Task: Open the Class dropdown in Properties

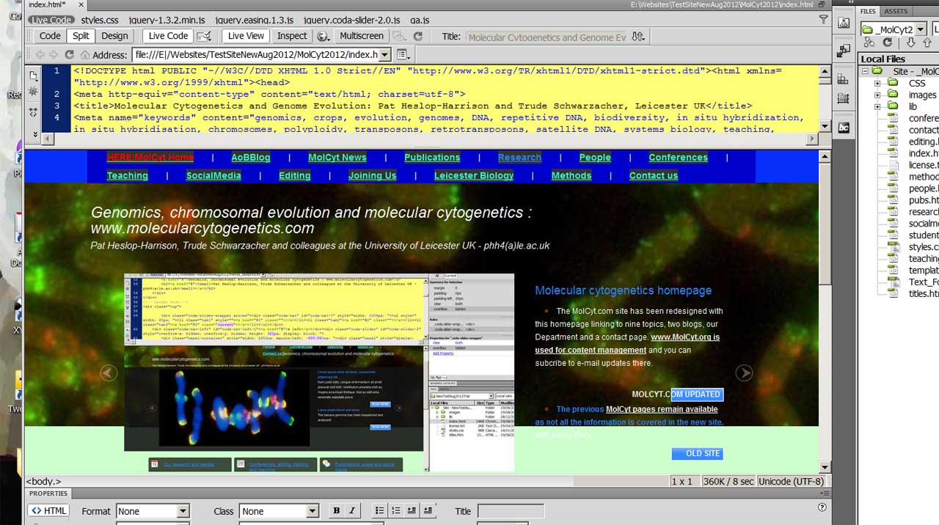Action: [312, 511]
